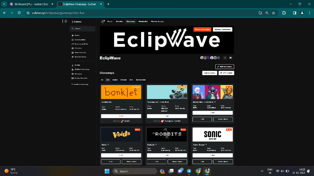This screenshot has height=176, width=314.
Task: Open the community Discord link icon
Action: point(231,58)
